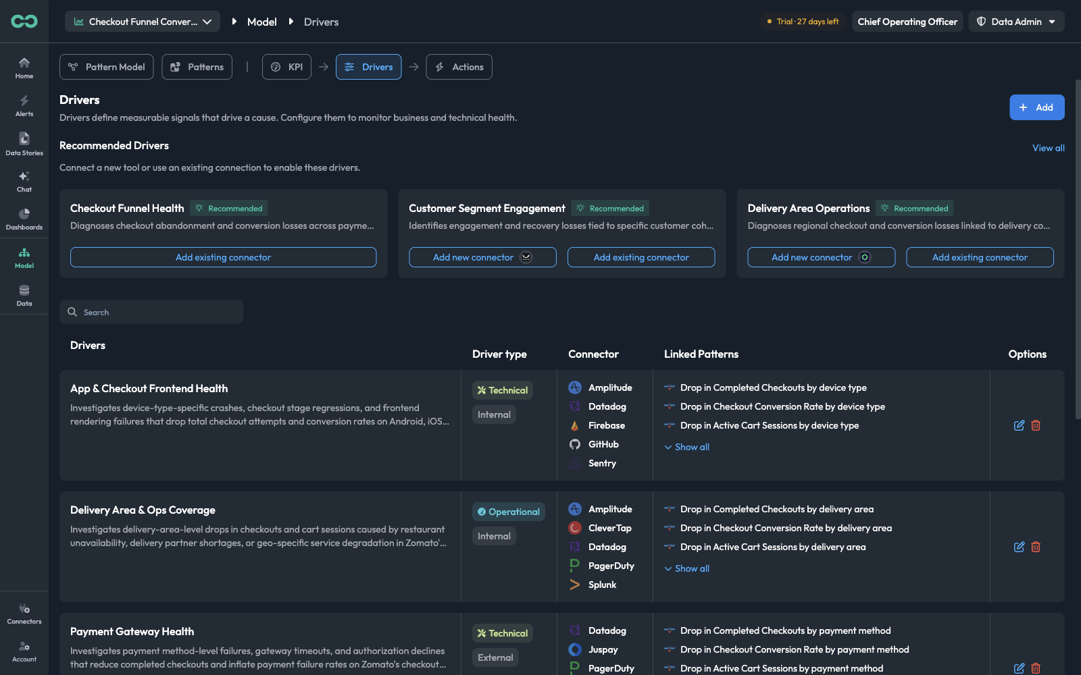The width and height of the screenshot is (1081, 675).
Task: Select the Drivers tab
Action: pos(369,67)
